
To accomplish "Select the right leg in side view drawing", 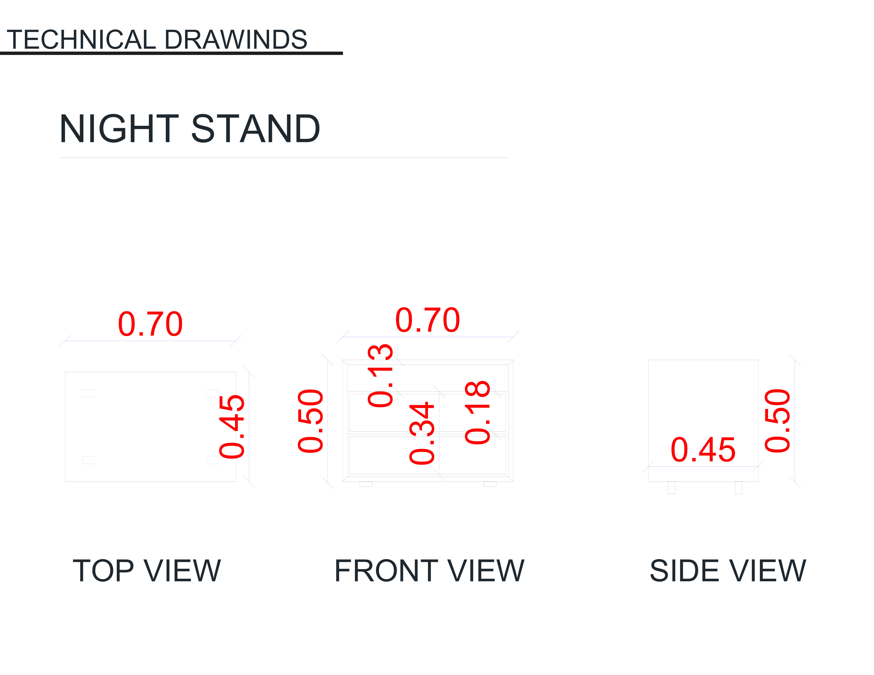I will click(x=738, y=488).
